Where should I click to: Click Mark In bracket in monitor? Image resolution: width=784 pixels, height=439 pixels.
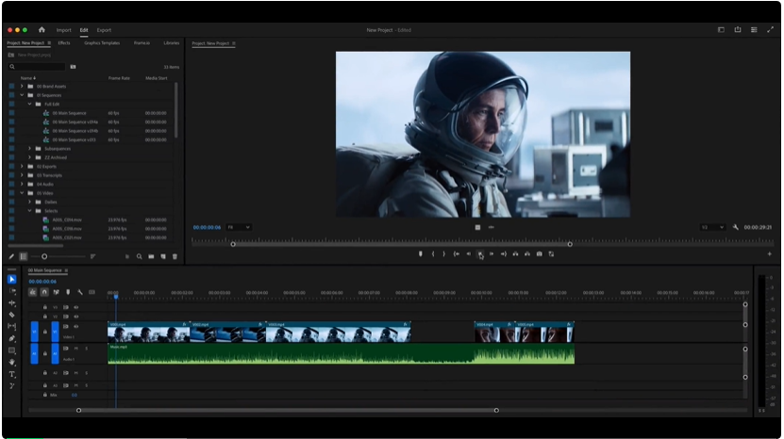[x=433, y=253]
